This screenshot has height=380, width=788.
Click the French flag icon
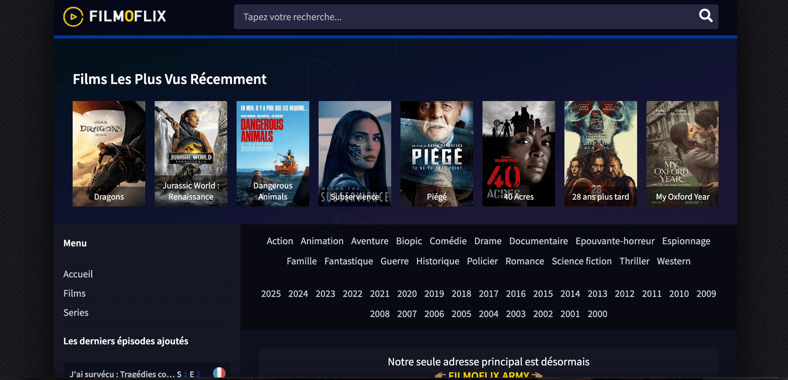pyautogui.click(x=219, y=373)
